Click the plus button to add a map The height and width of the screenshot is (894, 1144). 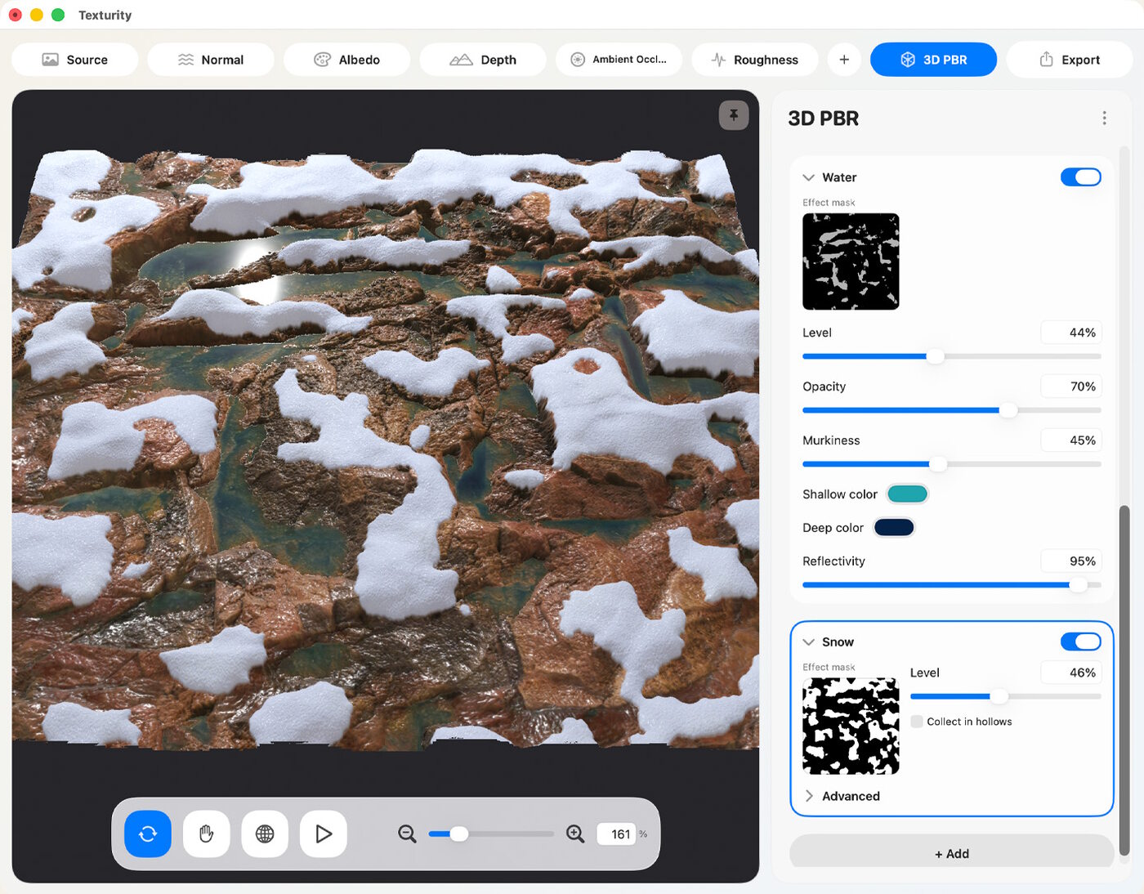tap(844, 60)
